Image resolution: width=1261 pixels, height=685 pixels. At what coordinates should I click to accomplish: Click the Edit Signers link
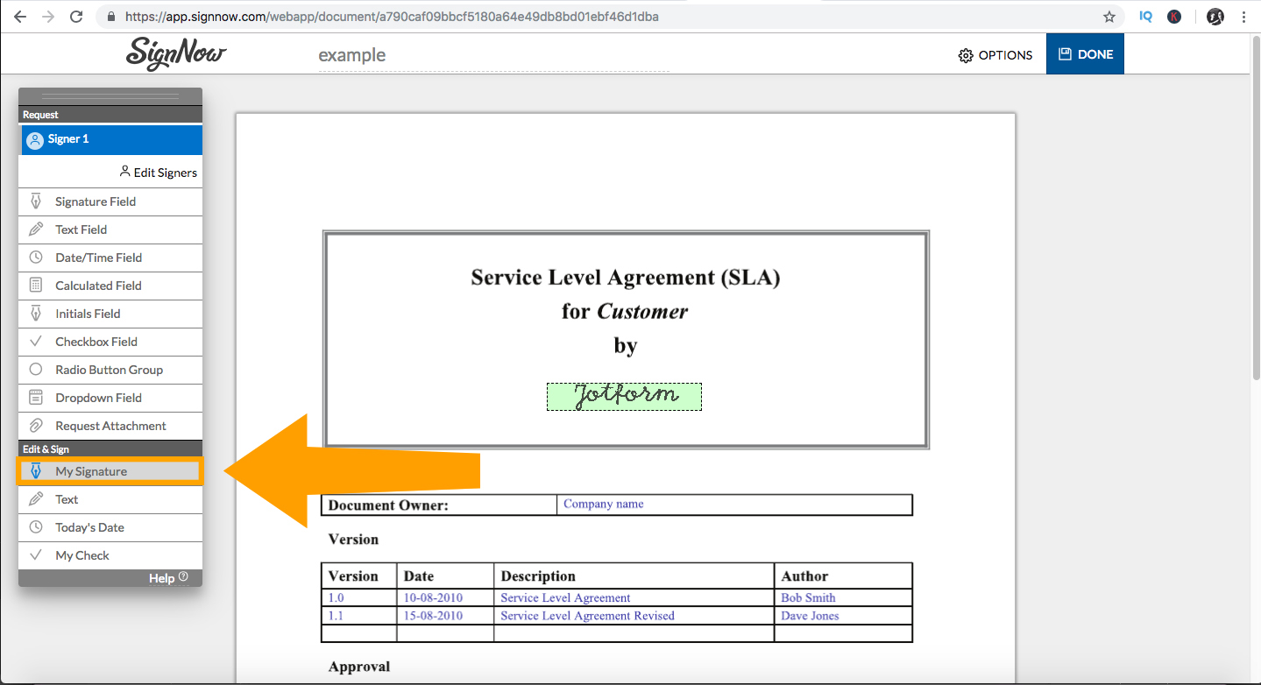coord(159,173)
